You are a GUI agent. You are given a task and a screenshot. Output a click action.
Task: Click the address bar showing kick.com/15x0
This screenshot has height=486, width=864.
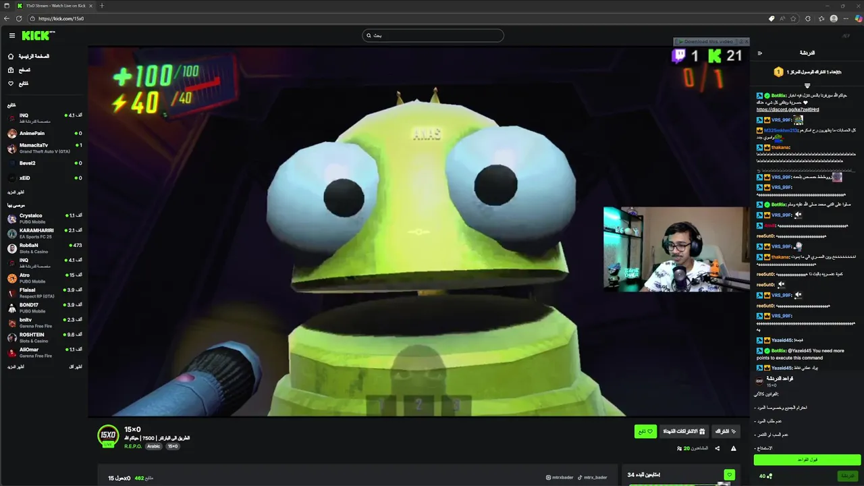(61, 18)
